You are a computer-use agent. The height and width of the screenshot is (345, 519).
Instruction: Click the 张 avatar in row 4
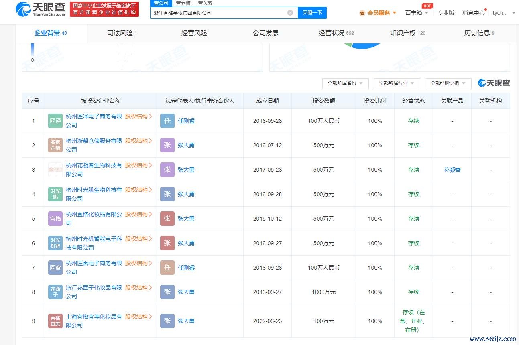tap(167, 194)
